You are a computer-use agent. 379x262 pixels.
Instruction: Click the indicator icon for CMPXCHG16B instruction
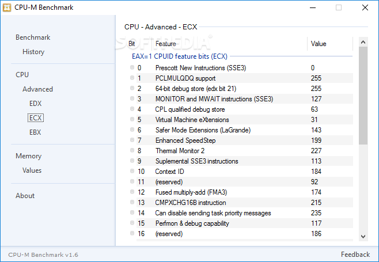click(132, 202)
